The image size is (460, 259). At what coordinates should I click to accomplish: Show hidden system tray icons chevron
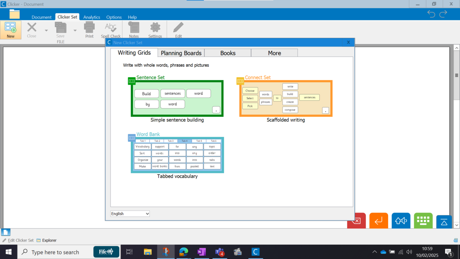coord(375,252)
